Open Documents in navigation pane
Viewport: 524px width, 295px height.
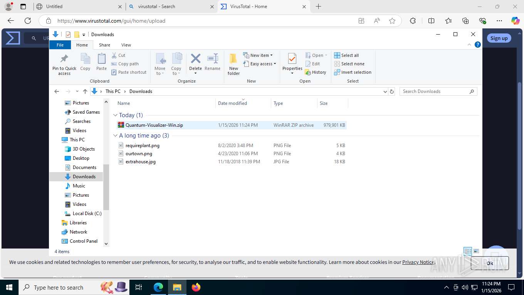tap(80, 167)
